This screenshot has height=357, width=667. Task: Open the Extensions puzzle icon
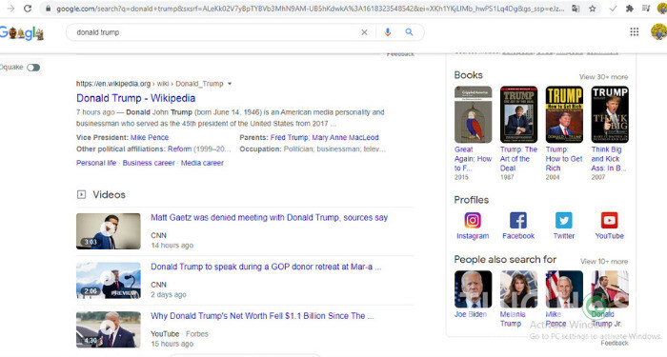click(630, 9)
